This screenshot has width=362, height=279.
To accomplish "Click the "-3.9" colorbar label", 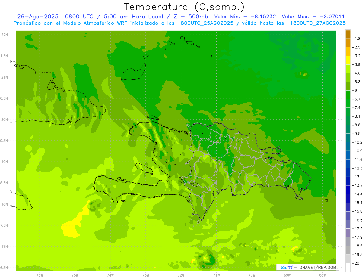I will point(356,64).
